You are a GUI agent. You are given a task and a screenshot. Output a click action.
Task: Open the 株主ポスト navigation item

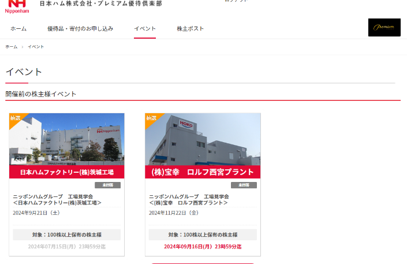[x=190, y=28]
